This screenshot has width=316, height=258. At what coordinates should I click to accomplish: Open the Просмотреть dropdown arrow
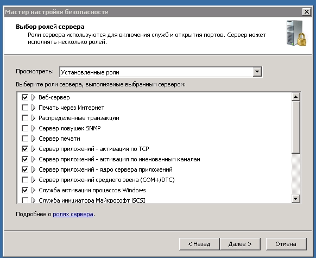click(257, 72)
